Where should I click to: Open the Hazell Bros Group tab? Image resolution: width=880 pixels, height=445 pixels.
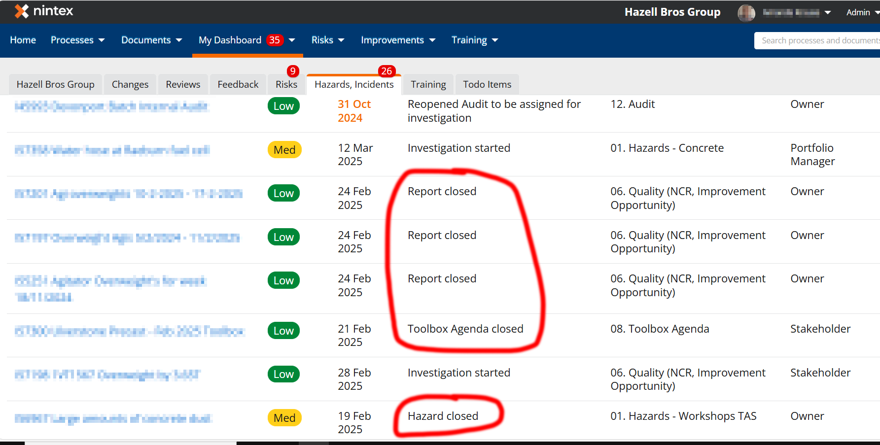(x=55, y=84)
